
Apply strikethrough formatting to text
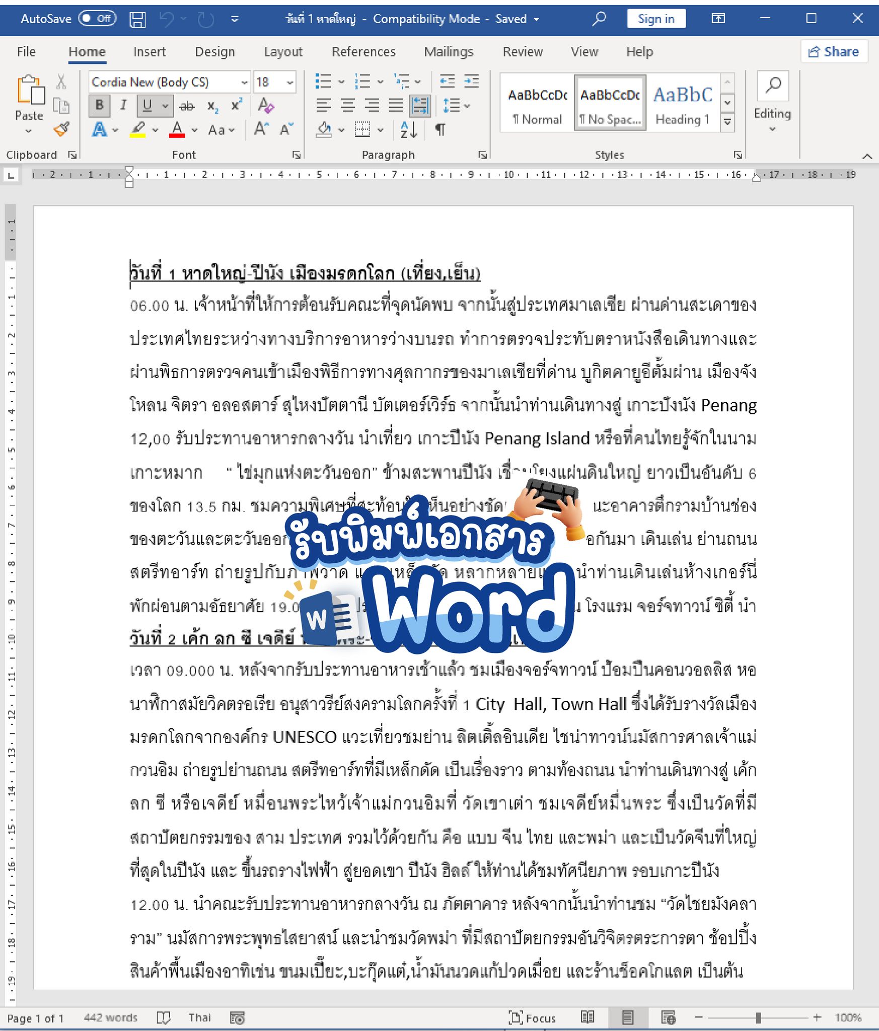[x=187, y=106]
